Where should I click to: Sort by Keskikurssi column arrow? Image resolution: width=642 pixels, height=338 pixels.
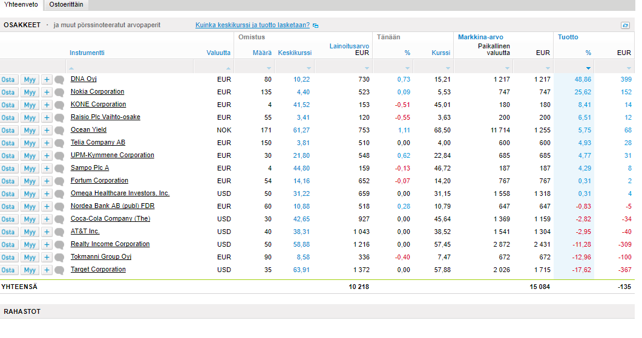point(309,68)
